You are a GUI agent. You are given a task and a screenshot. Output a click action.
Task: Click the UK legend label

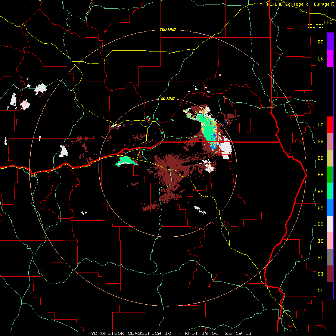click(x=320, y=59)
